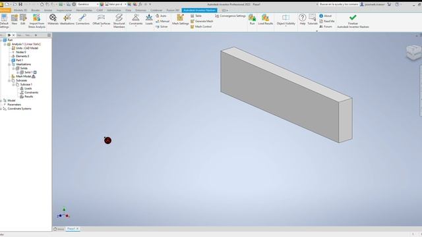Viewport: 422px width, 237px height.
Task: Expand the Coordinate Systems tree node
Action: coord(1,109)
